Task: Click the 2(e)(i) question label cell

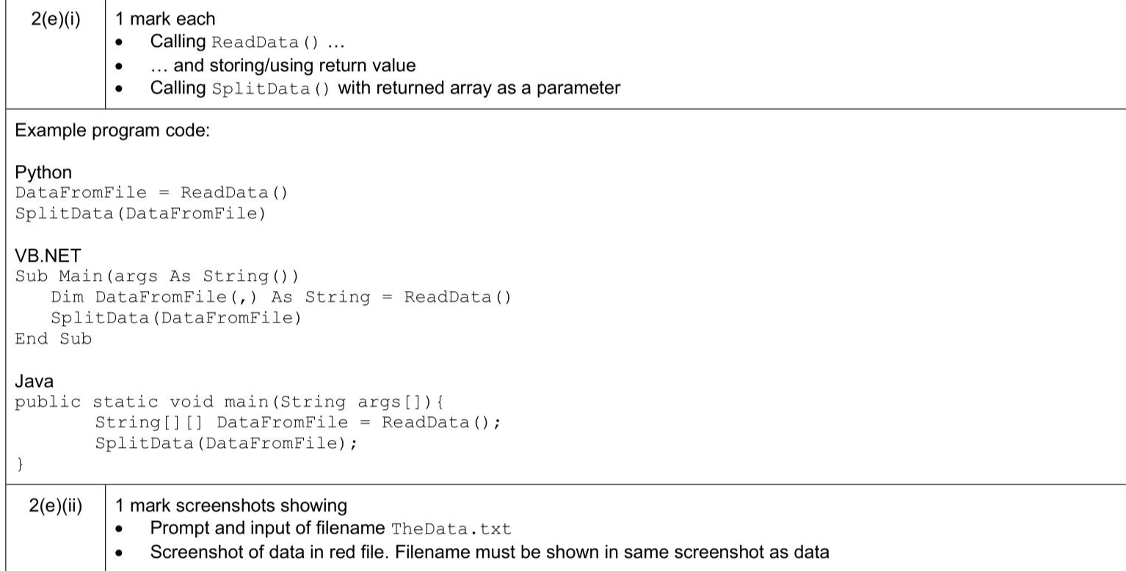Action: (x=56, y=19)
